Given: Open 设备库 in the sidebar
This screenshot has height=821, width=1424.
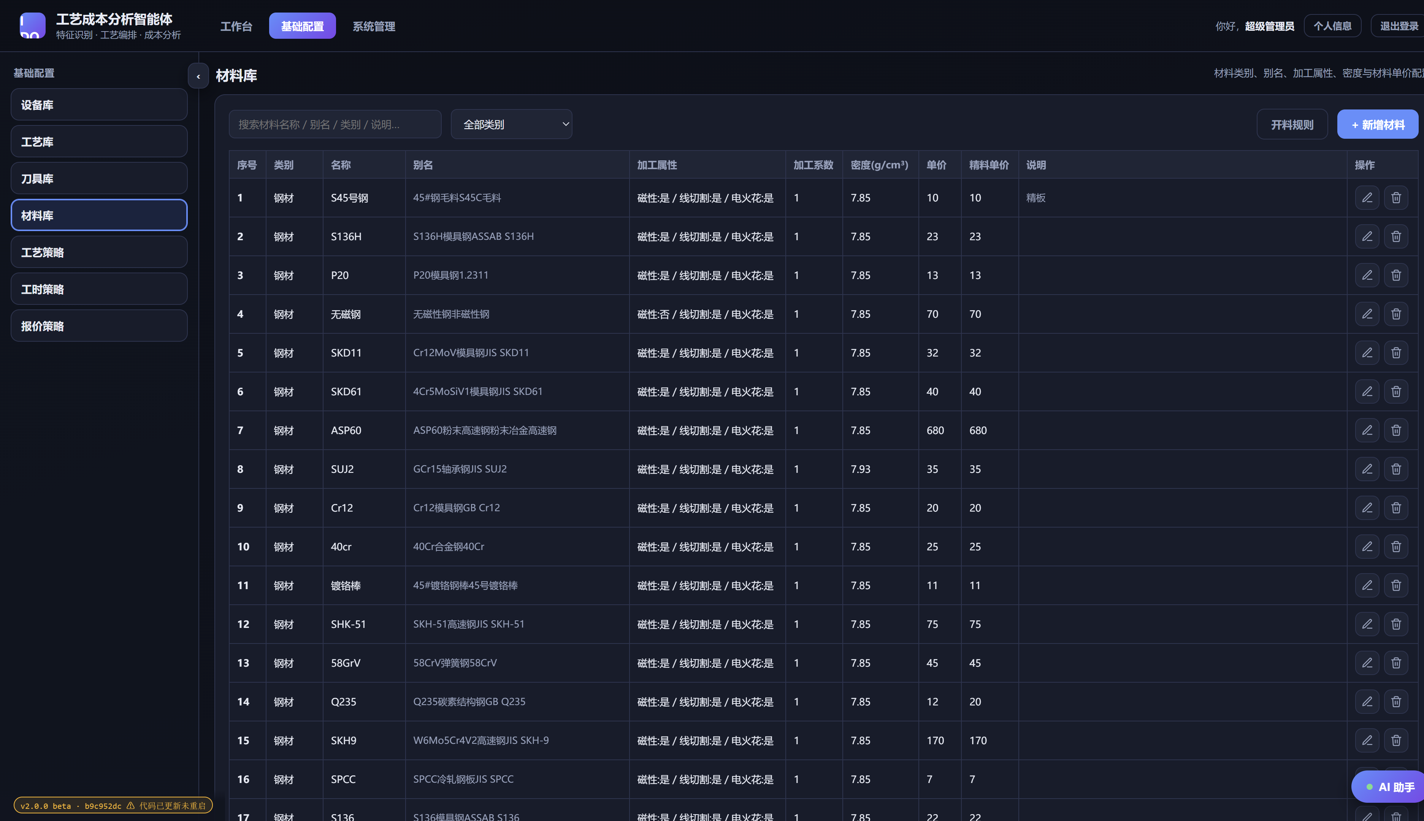Looking at the screenshot, I should (99, 105).
